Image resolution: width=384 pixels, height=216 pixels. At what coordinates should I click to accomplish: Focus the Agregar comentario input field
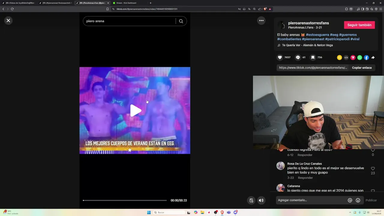click(310, 200)
